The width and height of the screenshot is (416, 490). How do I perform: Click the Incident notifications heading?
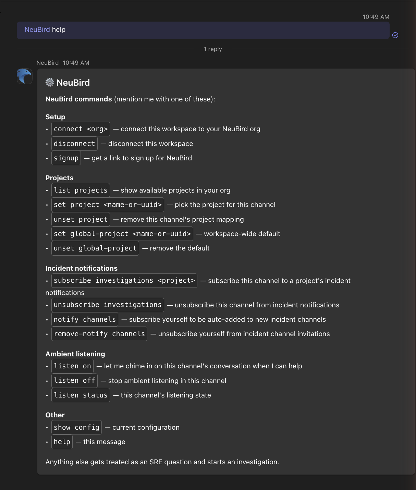(x=82, y=268)
